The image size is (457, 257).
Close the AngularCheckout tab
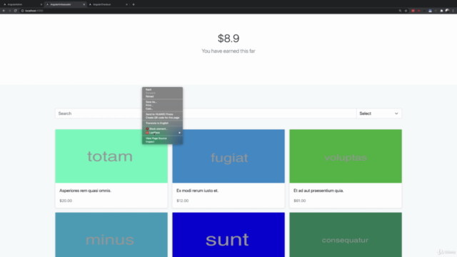coord(126,4)
